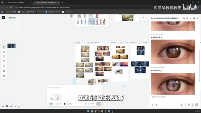This screenshot has width=201, height=113.
Task: Open a new browser tab
Action: tap(62, 2)
